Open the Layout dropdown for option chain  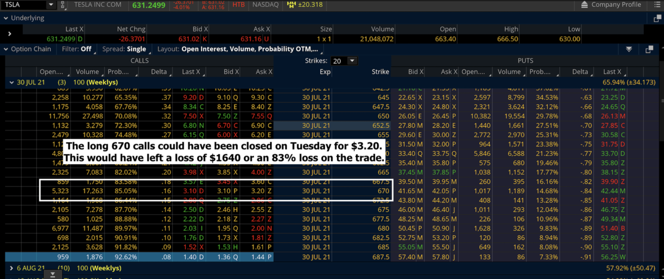coord(241,49)
